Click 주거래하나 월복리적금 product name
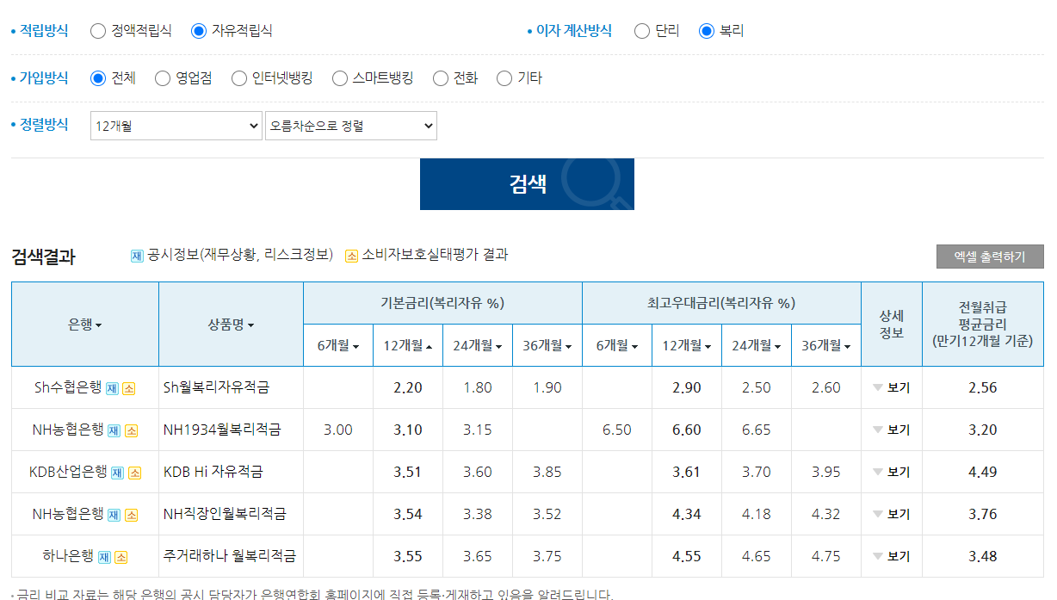Image resolution: width=1057 pixels, height=600 pixels. (229, 557)
